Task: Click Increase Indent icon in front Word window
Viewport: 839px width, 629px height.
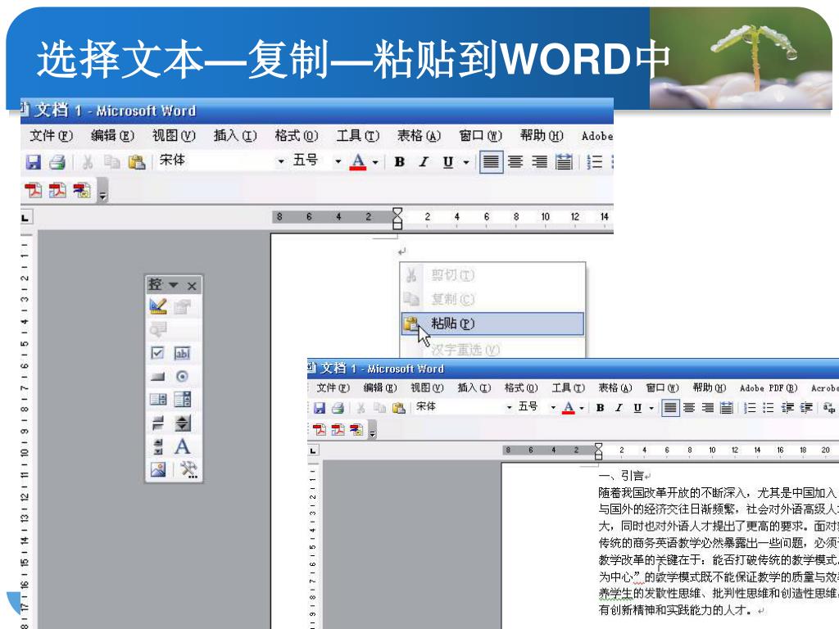Action: pyautogui.click(x=806, y=408)
